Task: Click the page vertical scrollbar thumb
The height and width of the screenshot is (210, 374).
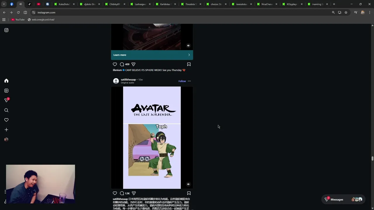Action: coord(372,159)
